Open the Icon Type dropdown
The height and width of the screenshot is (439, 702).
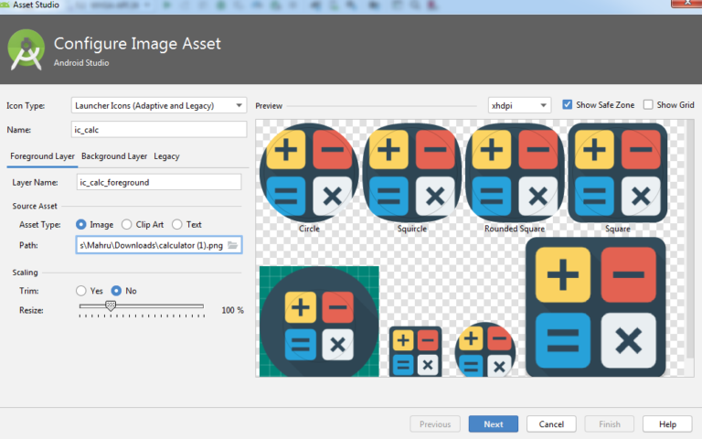159,105
